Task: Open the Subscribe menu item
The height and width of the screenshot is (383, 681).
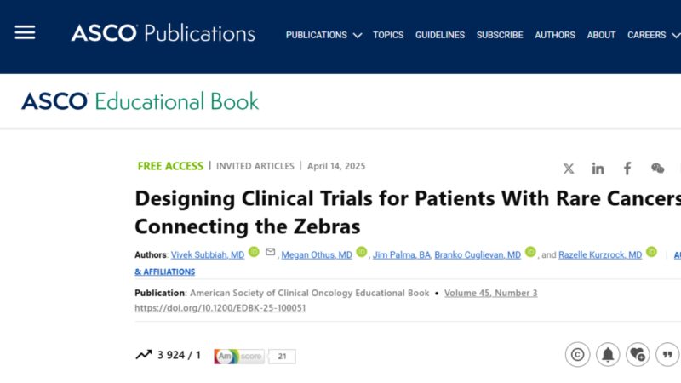Action: click(500, 35)
